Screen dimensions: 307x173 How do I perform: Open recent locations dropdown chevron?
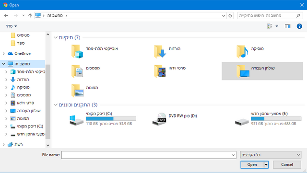[24, 15]
